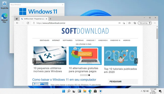164x94 pixels.
Task: Add this page to favorites star
Action: [x=124, y=23]
